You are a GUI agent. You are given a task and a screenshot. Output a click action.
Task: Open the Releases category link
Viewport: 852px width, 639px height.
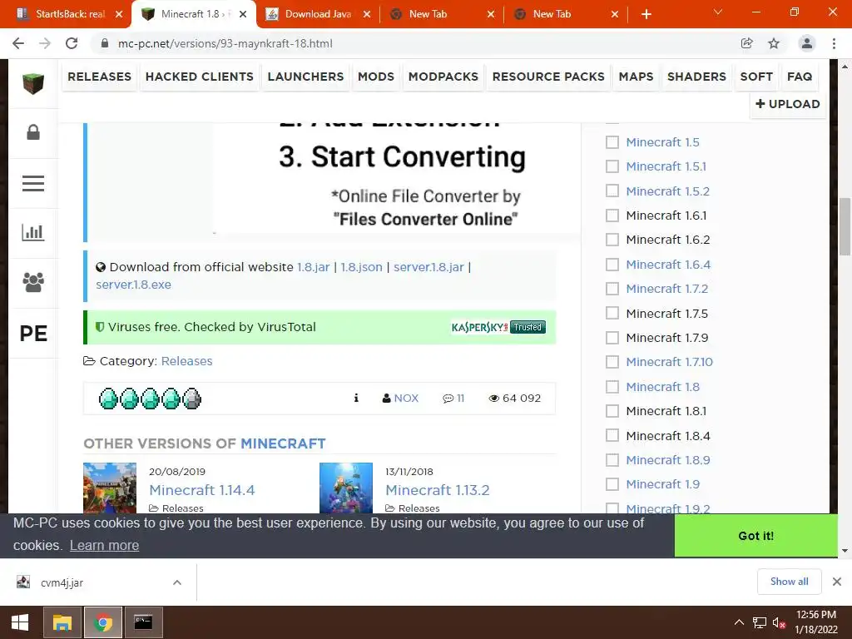pyautogui.click(x=187, y=361)
